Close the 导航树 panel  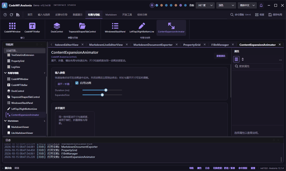(x=42, y=44)
